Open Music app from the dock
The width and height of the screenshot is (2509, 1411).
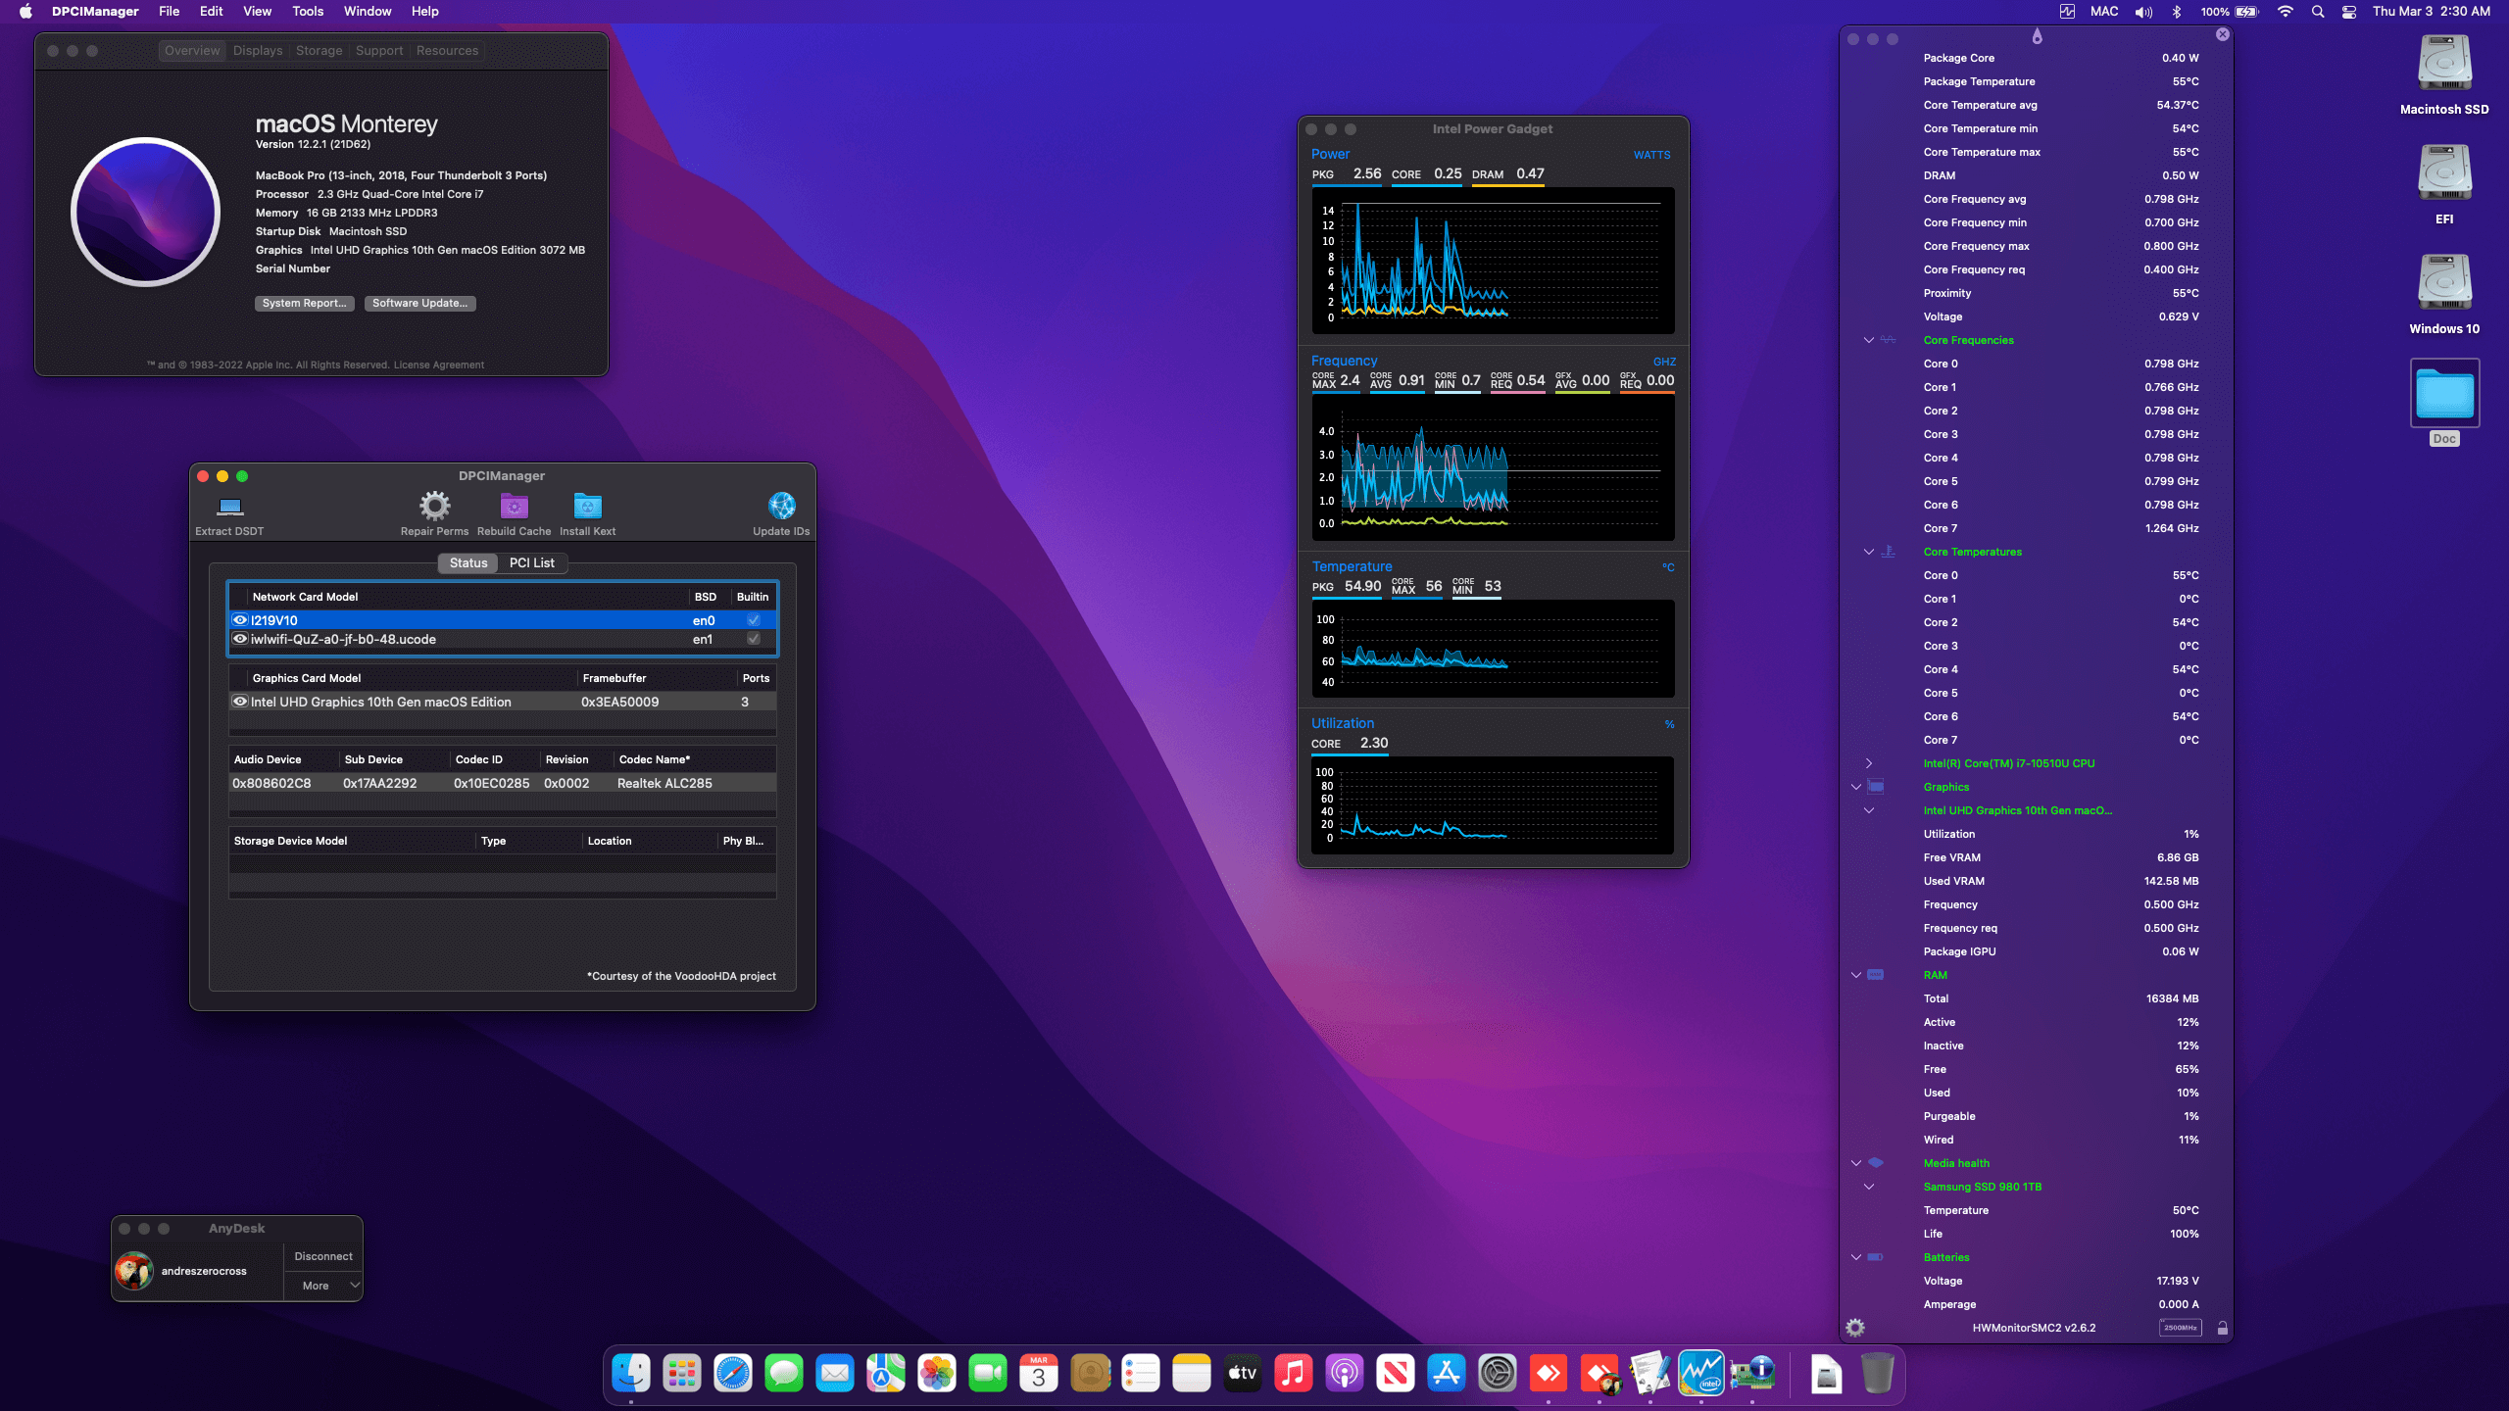point(1293,1374)
